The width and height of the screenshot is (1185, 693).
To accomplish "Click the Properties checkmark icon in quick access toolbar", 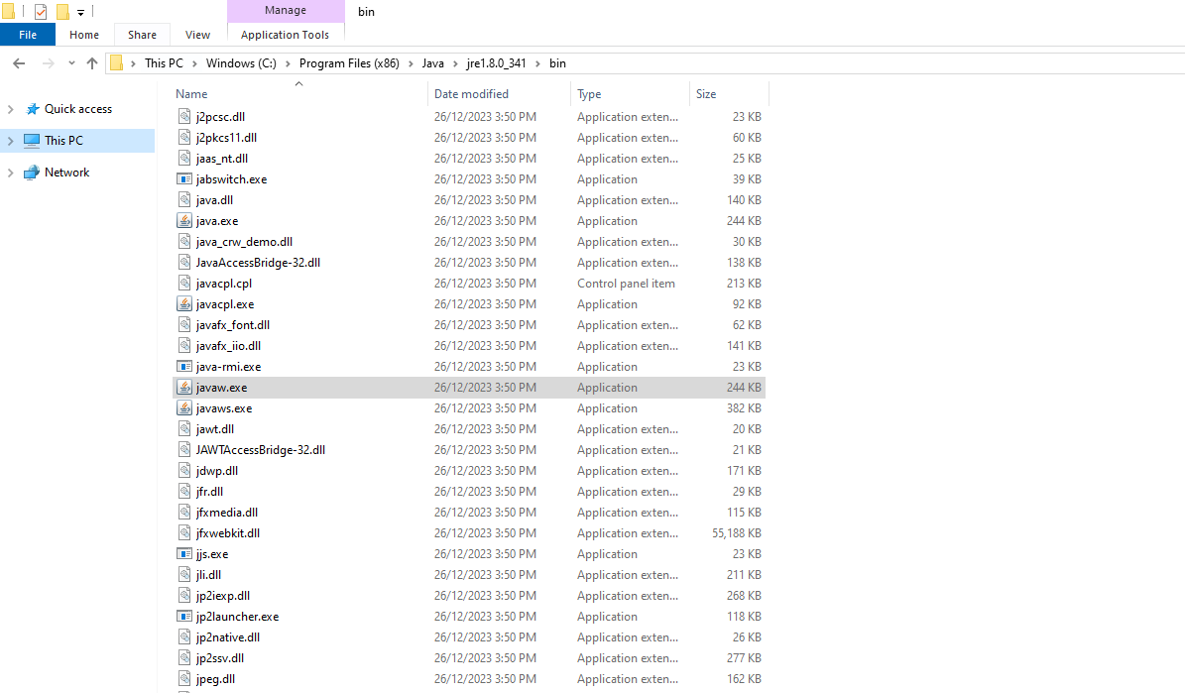I will point(41,11).
